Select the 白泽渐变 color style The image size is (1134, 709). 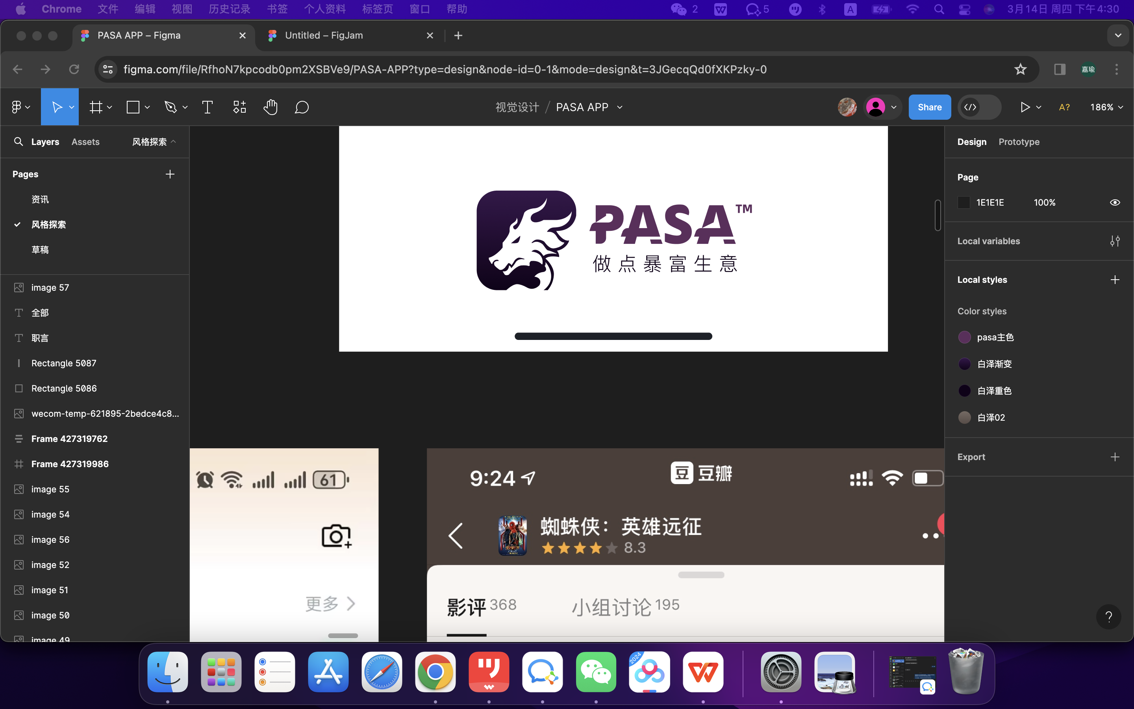pos(986,364)
